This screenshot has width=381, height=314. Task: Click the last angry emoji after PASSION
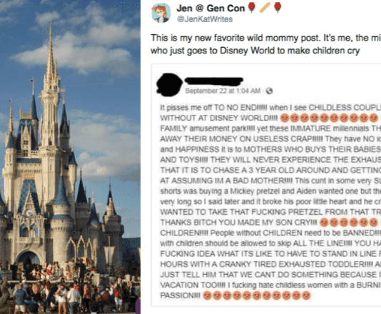306,295
